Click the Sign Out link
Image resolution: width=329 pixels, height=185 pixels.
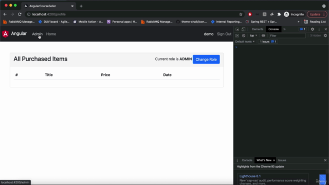[x=224, y=34]
